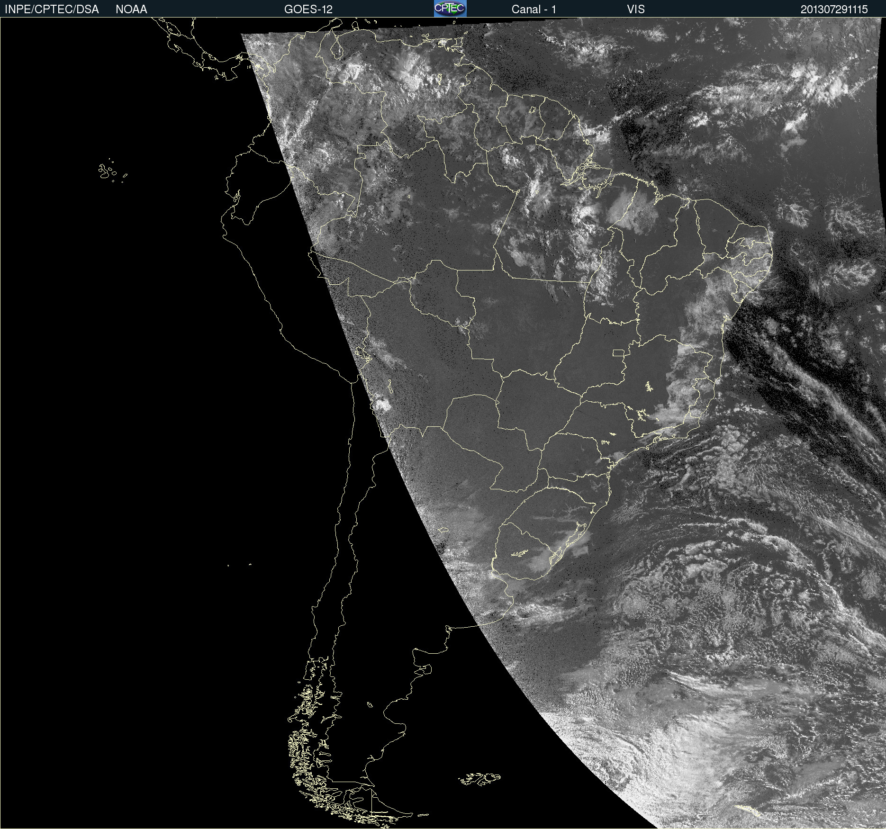This screenshot has width=886, height=829.
Task: Select the INPE/CPTEC/DSA header text
Action: click(52, 9)
